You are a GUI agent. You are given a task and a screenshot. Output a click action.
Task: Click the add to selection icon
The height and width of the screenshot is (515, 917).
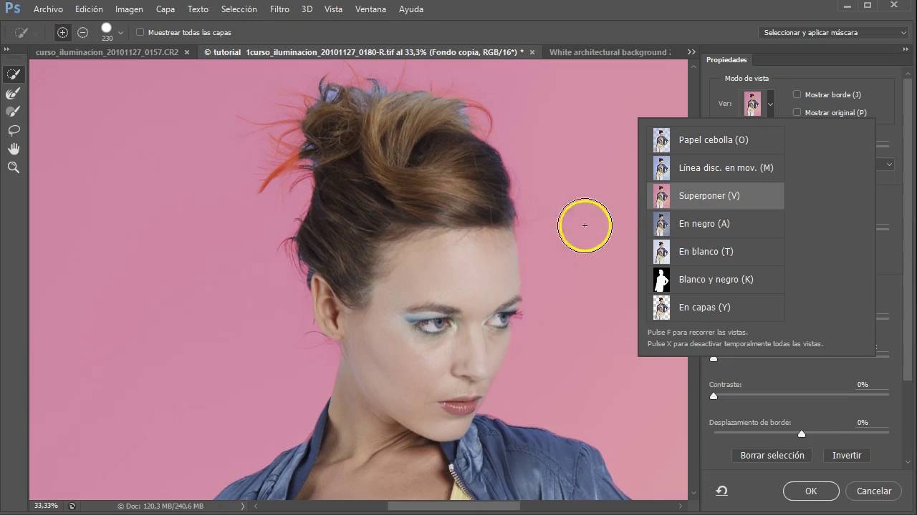tap(63, 32)
